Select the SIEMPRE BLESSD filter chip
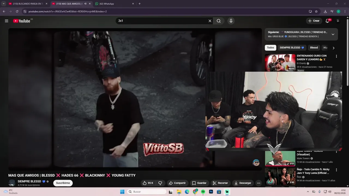Screen dimensions: 349x196 click(x=292, y=48)
